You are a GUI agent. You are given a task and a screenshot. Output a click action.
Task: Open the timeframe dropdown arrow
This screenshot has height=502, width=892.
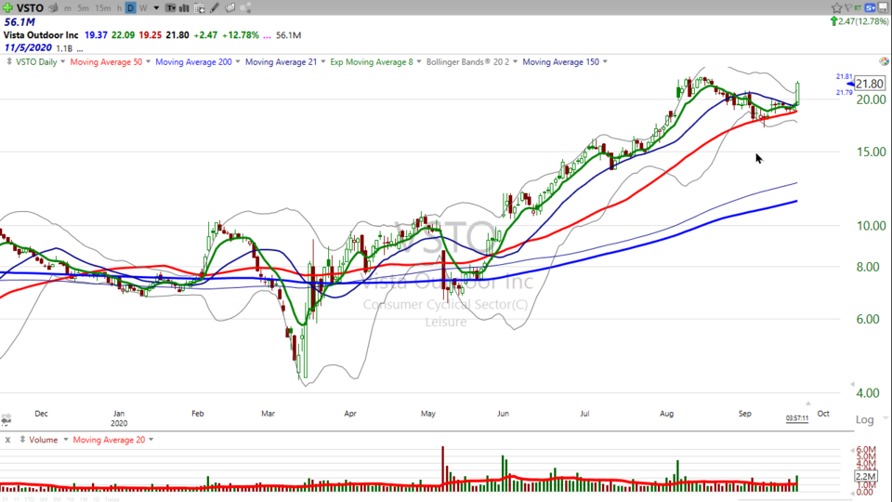pyautogui.click(x=156, y=8)
